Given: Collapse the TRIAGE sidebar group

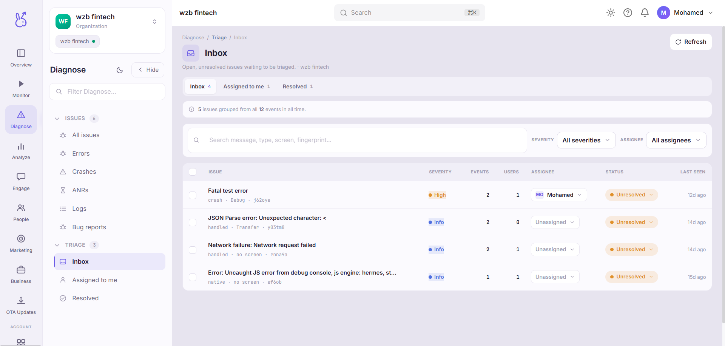Looking at the screenshot, I should 57,245.
